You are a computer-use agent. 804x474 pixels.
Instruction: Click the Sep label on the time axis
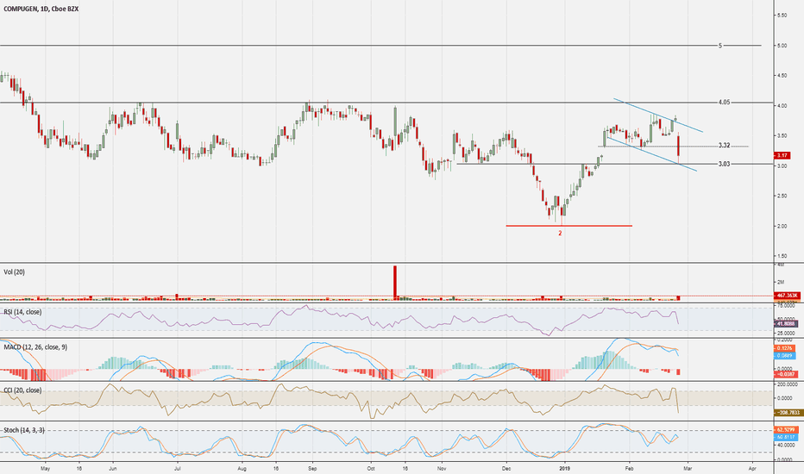313,468
